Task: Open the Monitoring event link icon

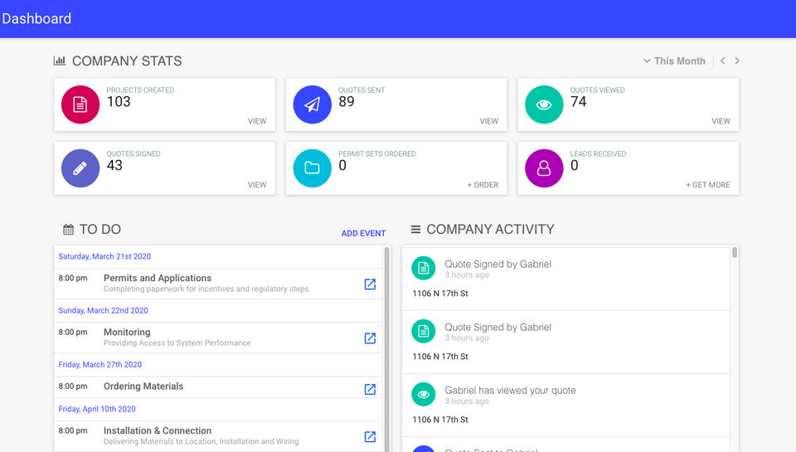Action: point(370,338)
